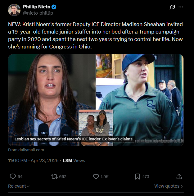Click the chevron beside Relevant

pos(28,186)
